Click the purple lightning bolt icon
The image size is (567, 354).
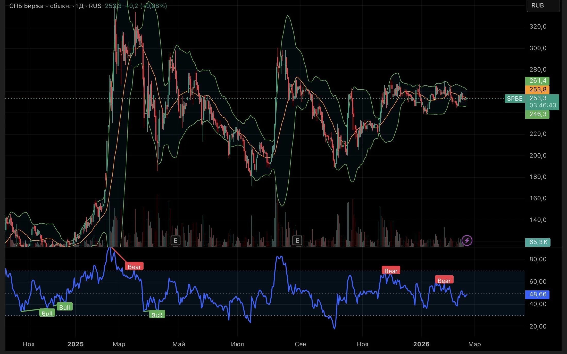point(467,241)
